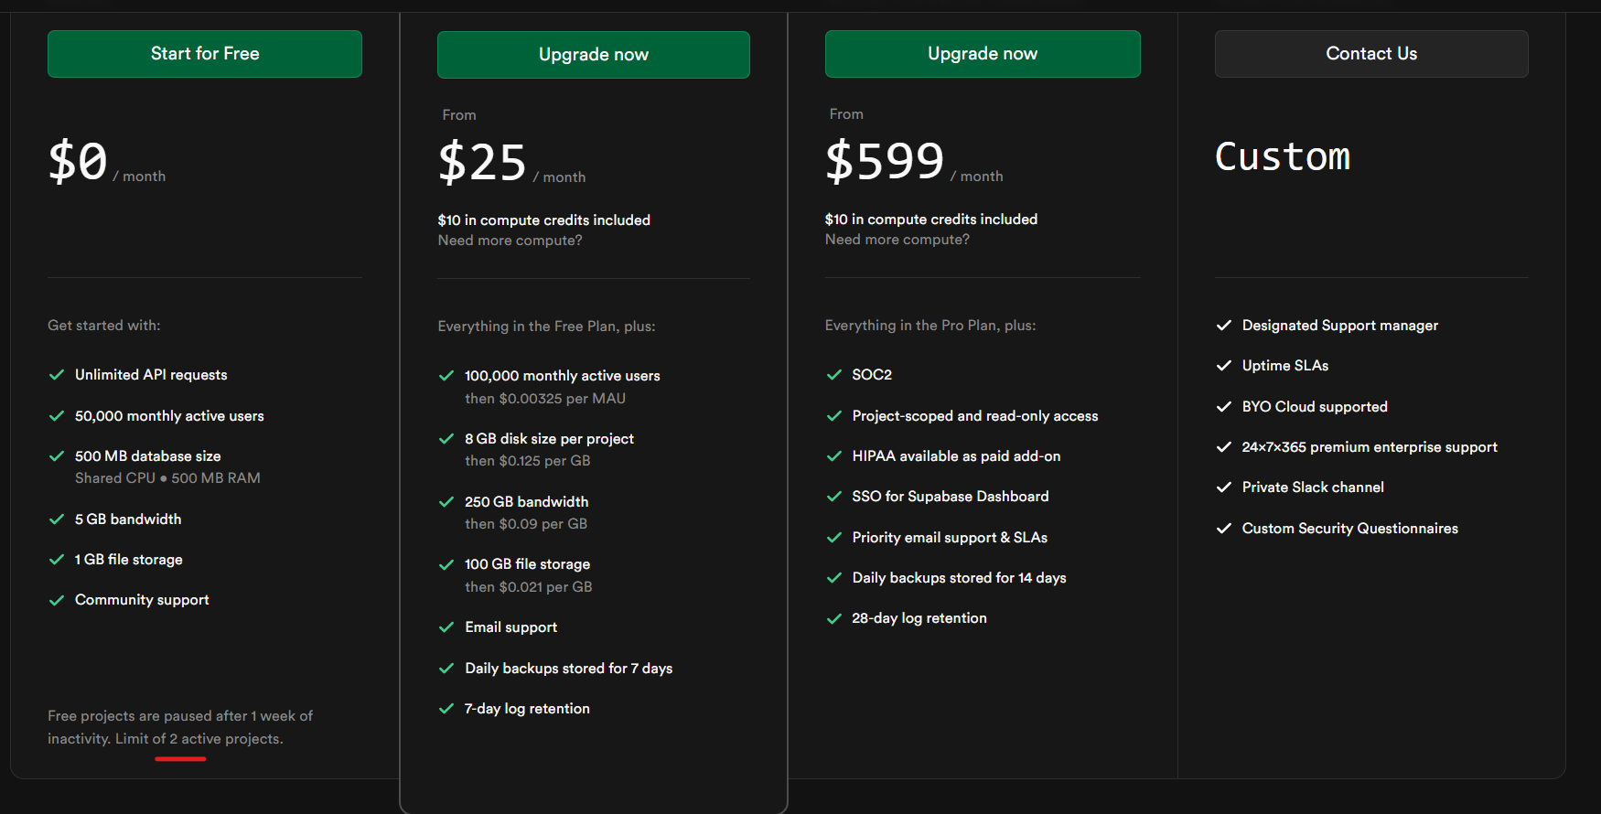Click checkmark icon next to Email support
This screenshot has height=814, width=1601.
point(446,627)
